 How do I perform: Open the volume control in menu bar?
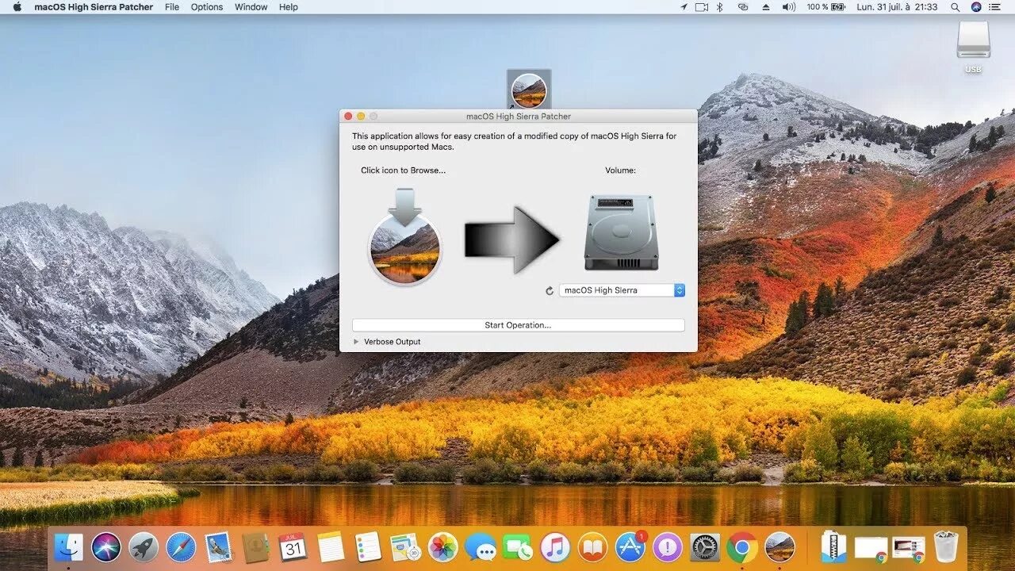point(788,7)
